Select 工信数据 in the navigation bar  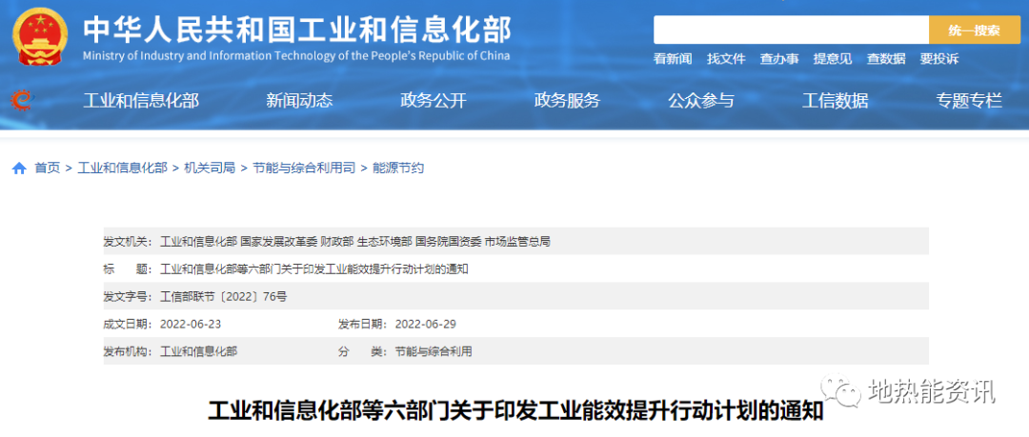pyautogui.click(x=835, y=101)
